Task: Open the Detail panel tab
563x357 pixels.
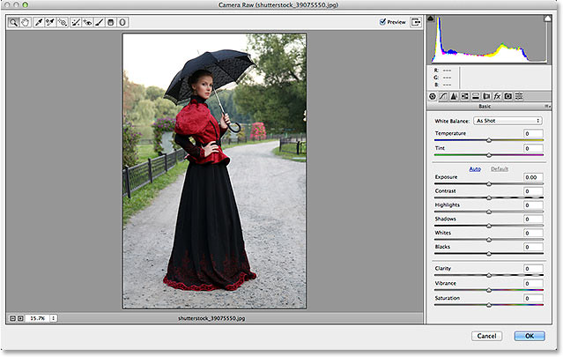Action: (455, 96)
